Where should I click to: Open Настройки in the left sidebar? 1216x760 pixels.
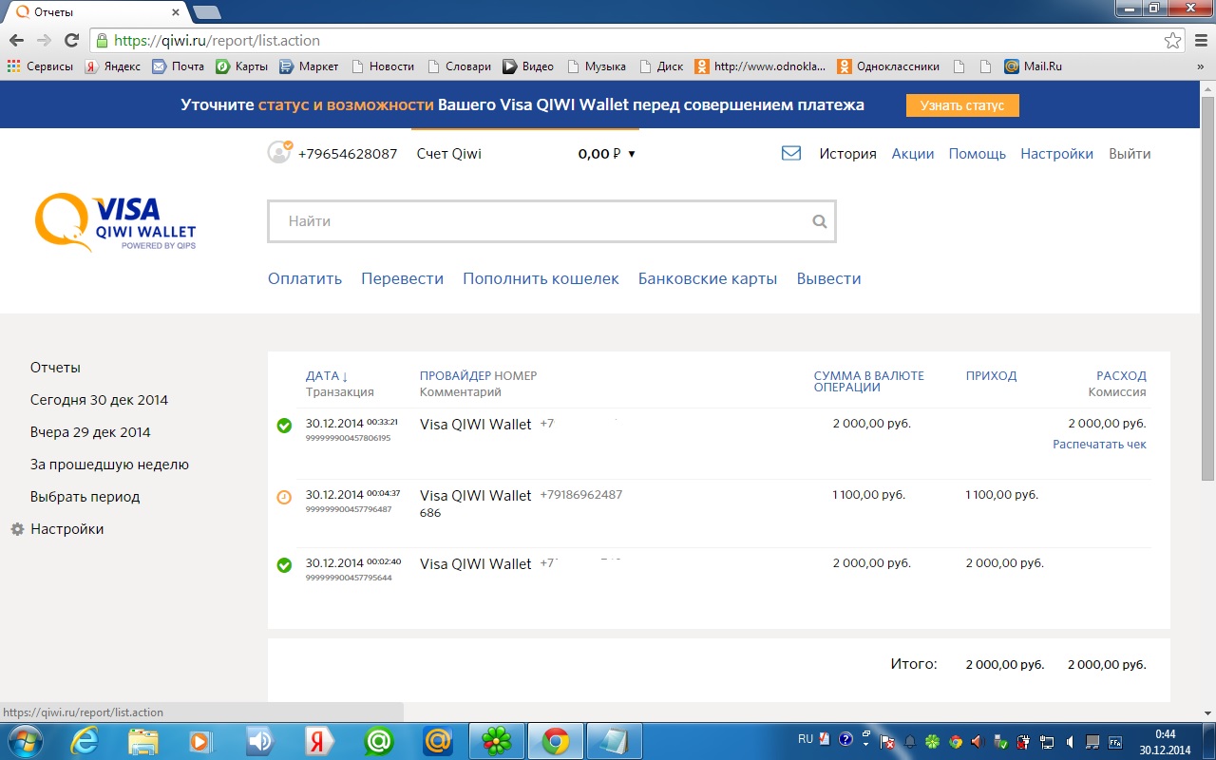tap(66, 529)
